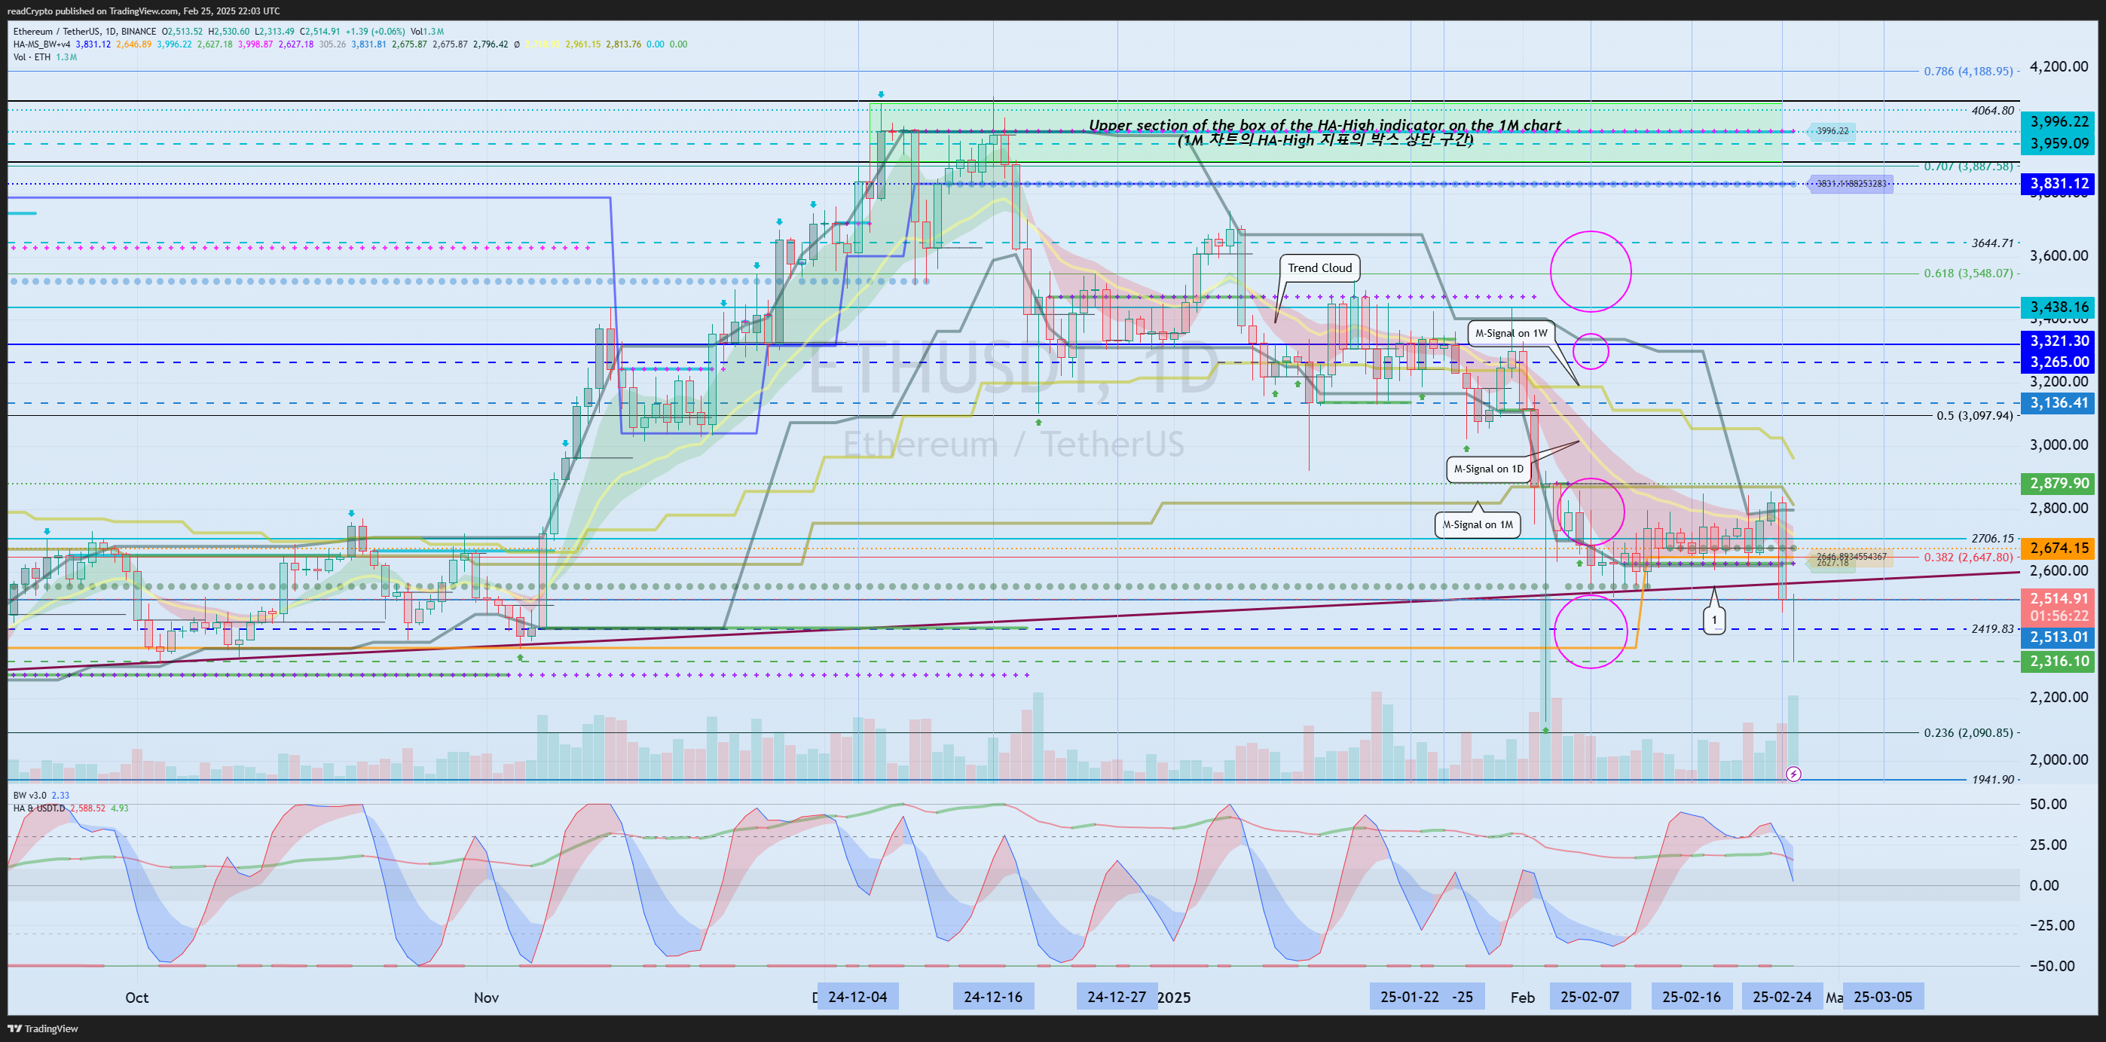Click the orange 2,674.15 price label
The image size is (2106, 1042).
[2059, 549]
